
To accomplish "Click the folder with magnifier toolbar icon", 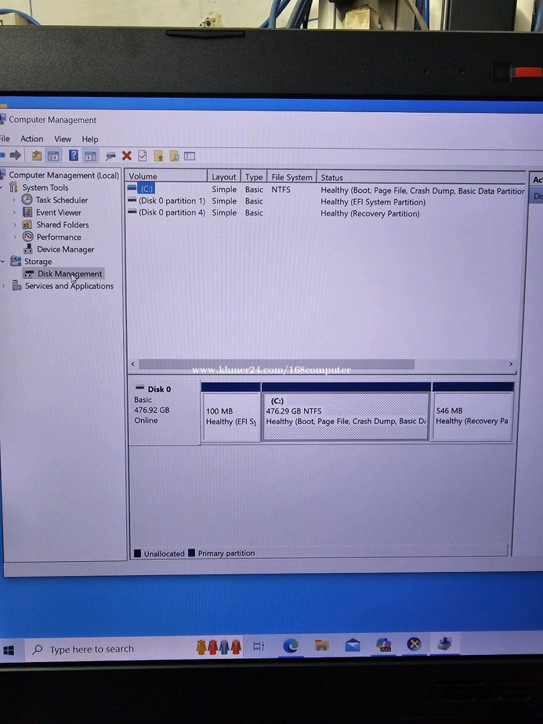I will click(x=174, y=156).
